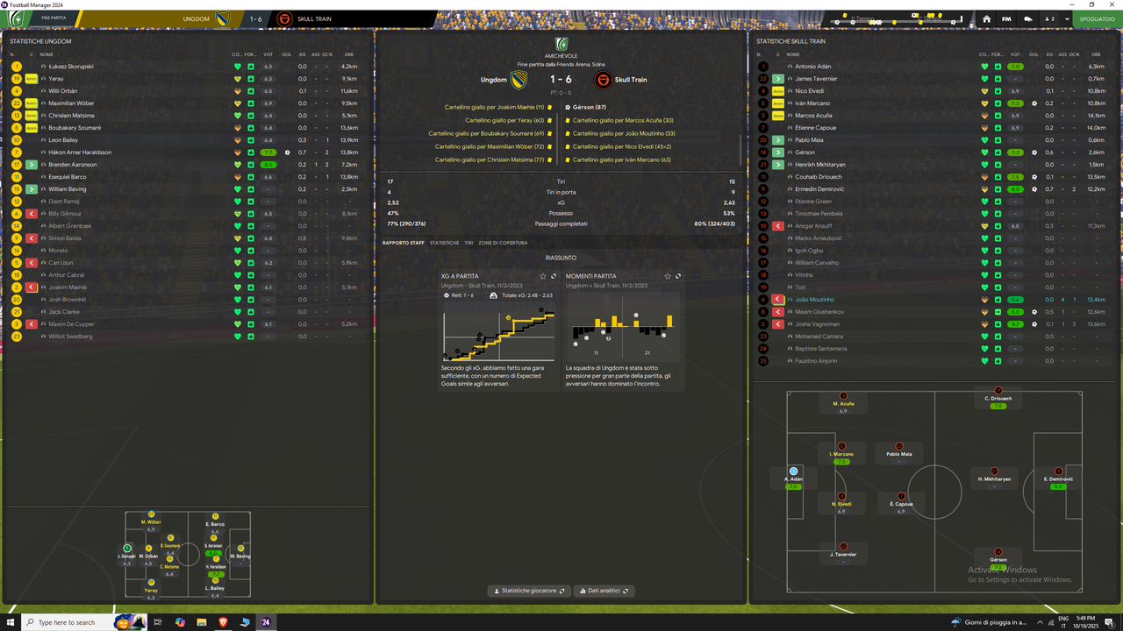Screen dimensions: 1123x631
Task: Click the FM menu icon
Action: click(1006, 18)
